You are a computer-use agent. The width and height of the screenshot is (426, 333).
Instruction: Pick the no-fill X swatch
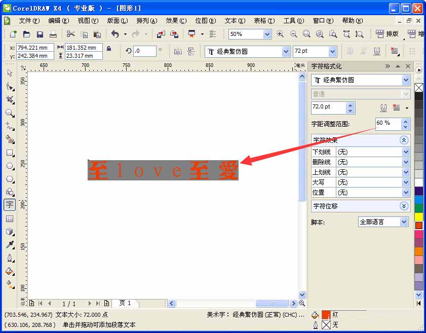tap(419, 88)
